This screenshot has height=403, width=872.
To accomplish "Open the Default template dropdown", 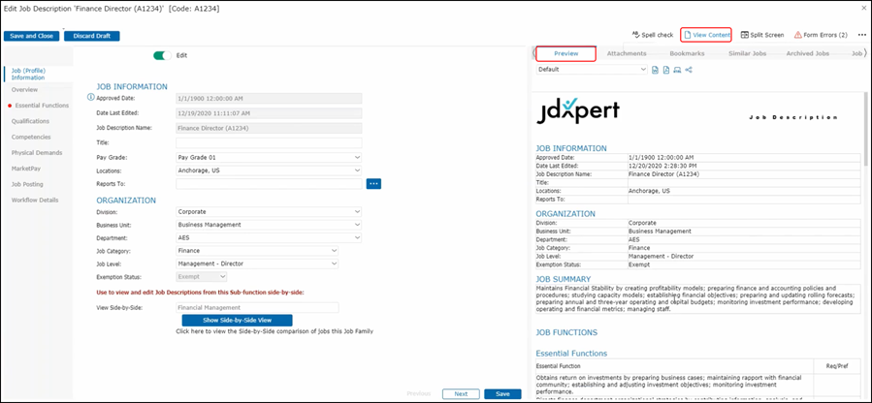I will tap(592, 70).
